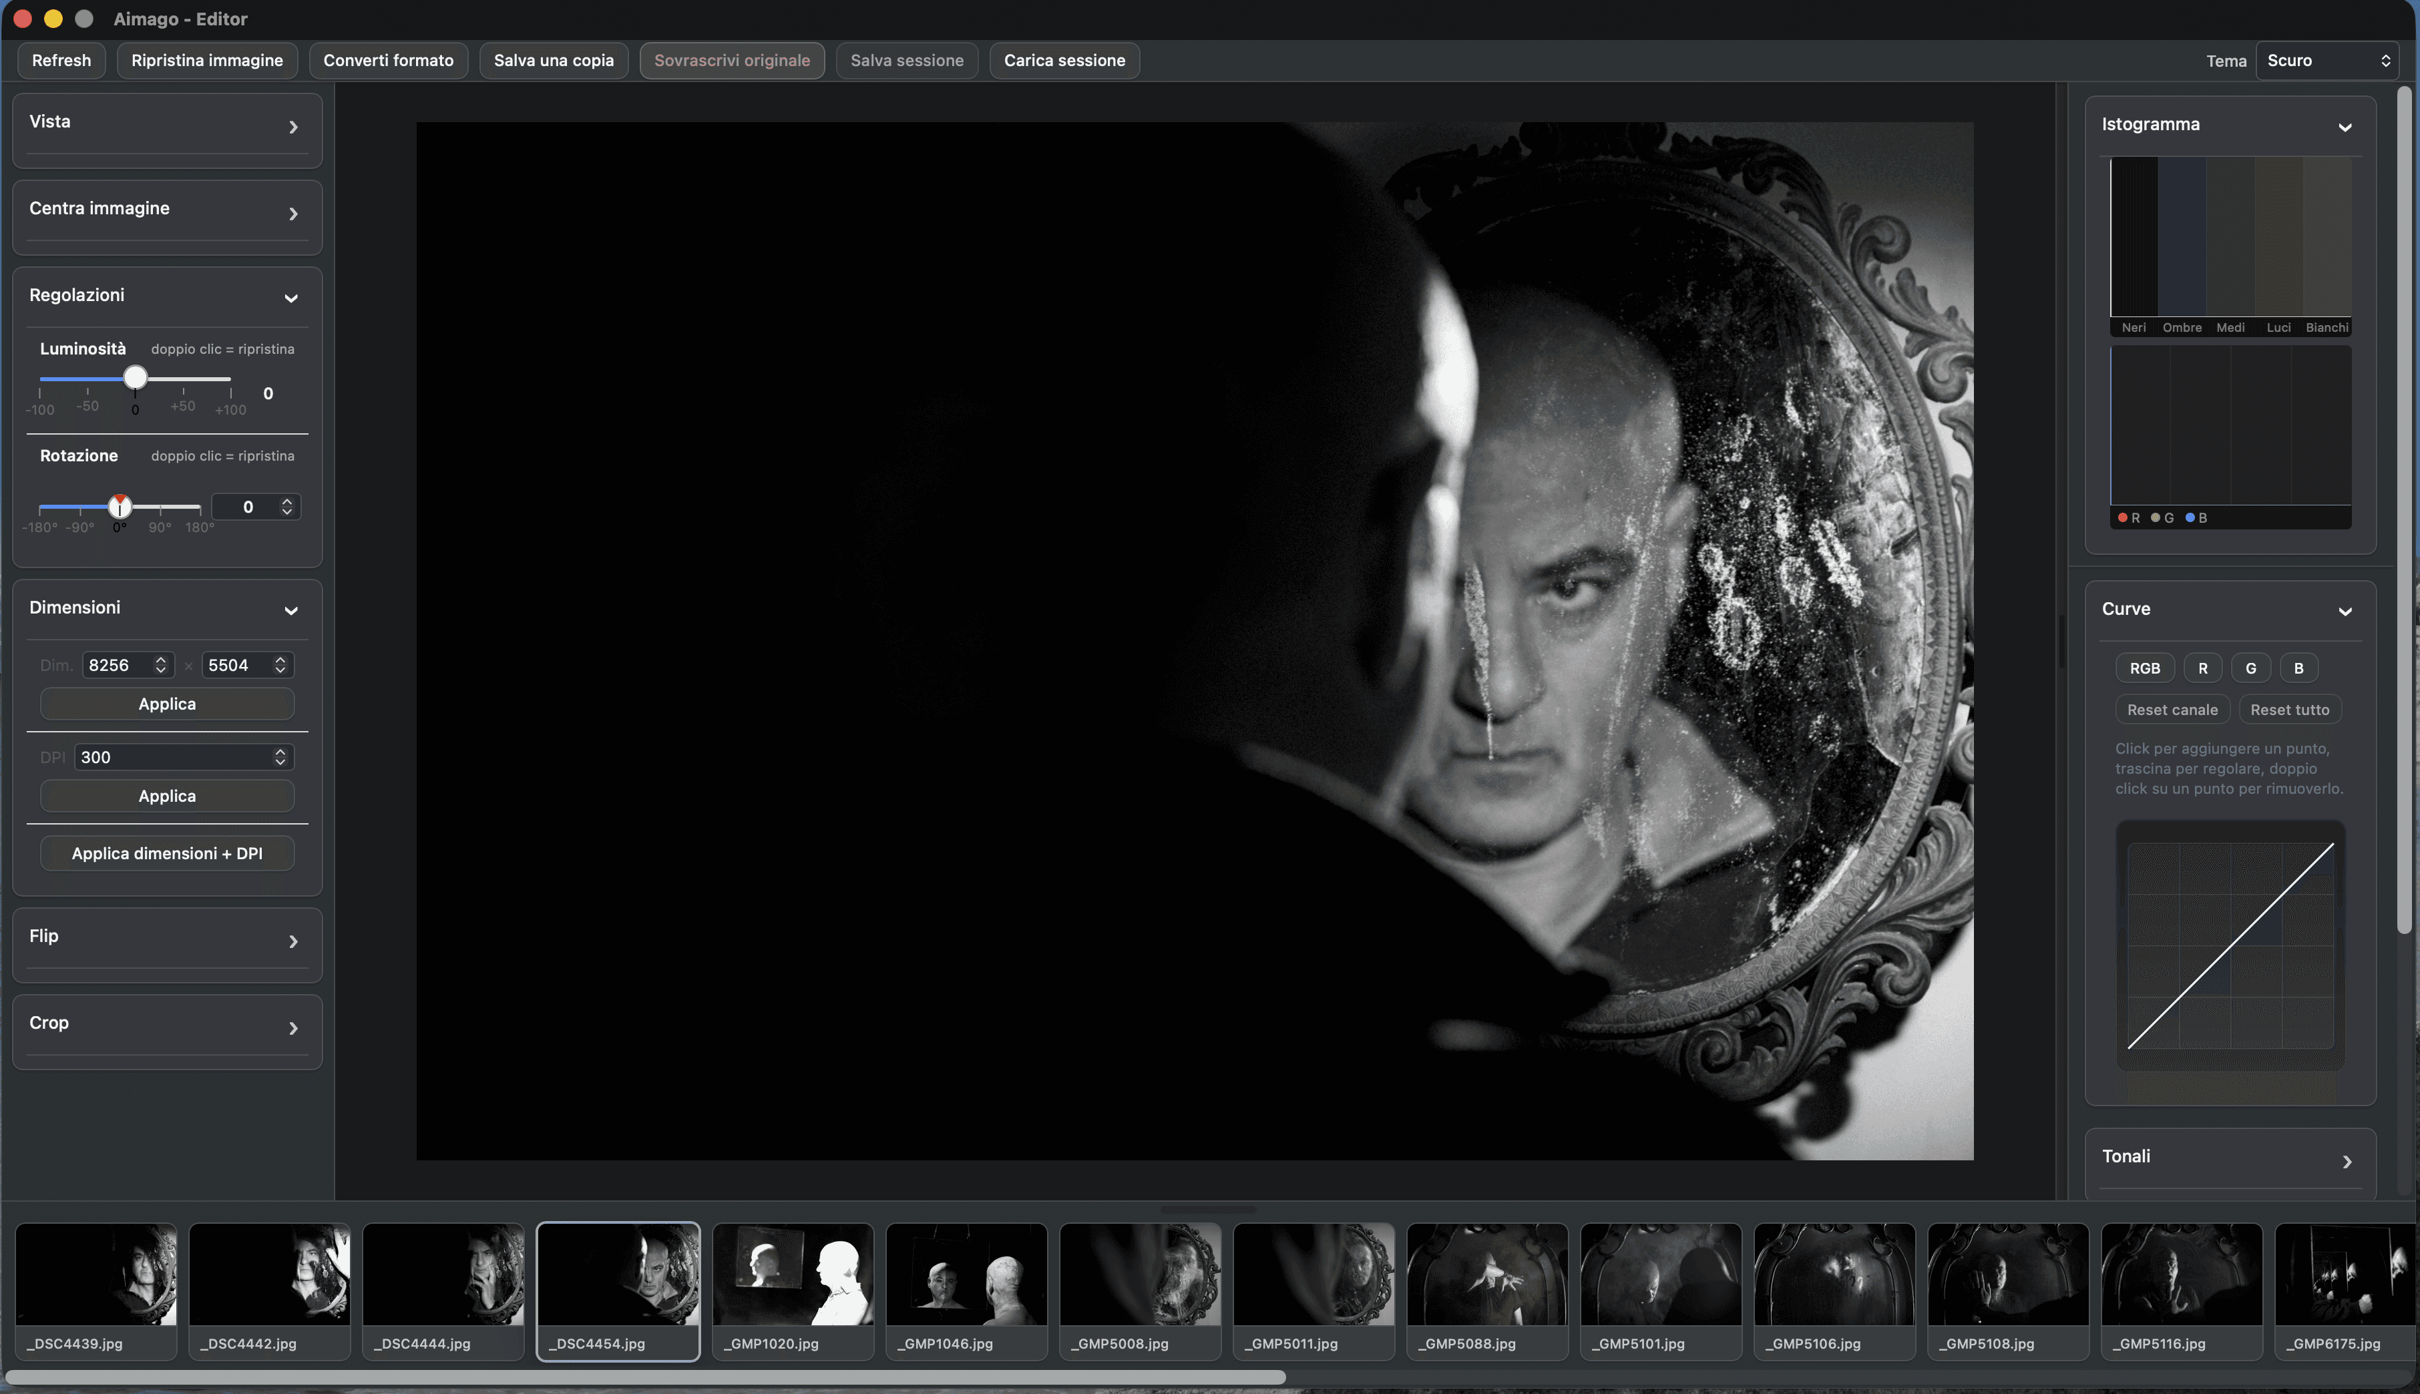The height and width of the screenshot is (1394, 2420).
Task: Select the G curve channel
Action: (x=2250, y=668)
